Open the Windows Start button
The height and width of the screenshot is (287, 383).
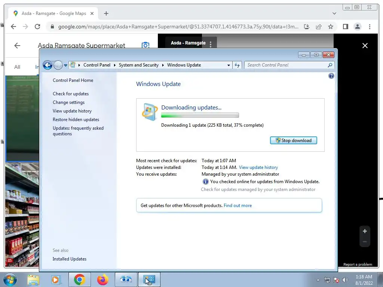(10, 280)
